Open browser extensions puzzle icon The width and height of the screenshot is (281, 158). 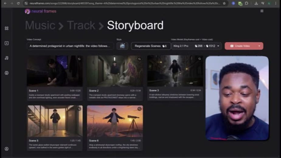tap(247, 3)
